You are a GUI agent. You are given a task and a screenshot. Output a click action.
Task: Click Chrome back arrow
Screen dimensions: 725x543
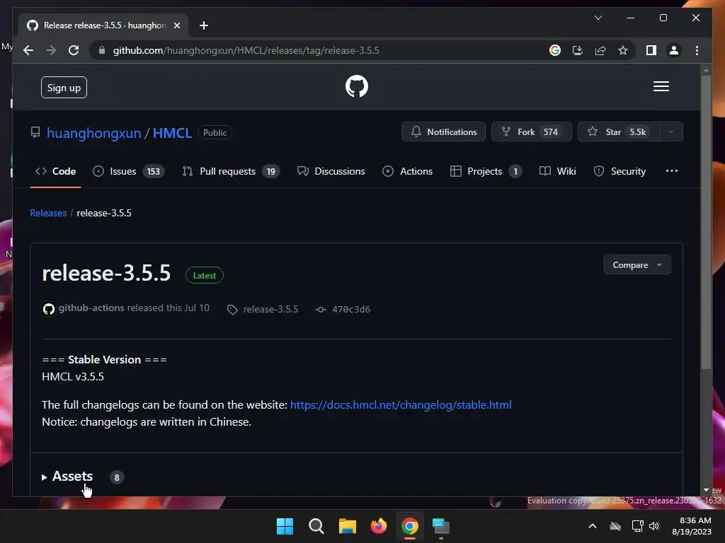[28, 50]
